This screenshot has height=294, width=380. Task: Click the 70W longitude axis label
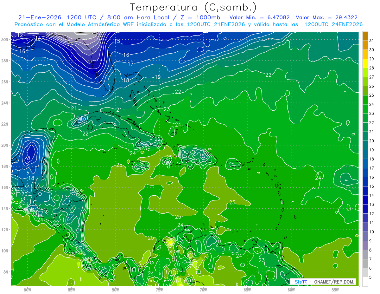click(x=203, y=290)
